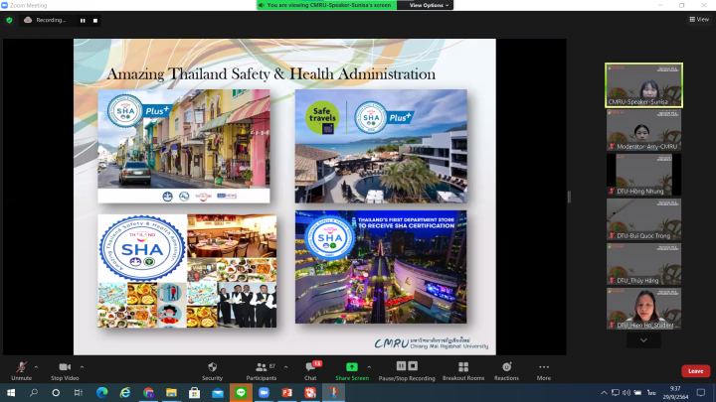Screen dimensions: 716x402
Task: Open the Windows notification center
Action: (x=701, y=392)
